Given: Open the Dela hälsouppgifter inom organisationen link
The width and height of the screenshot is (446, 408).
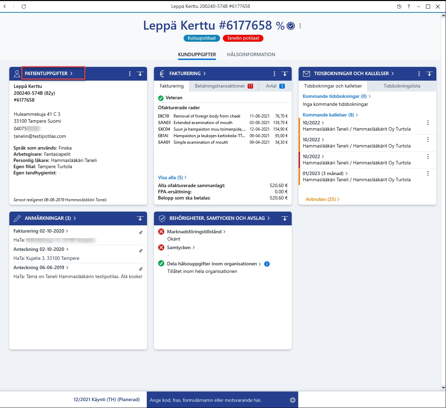Looking at the screenshot, I should click(214, 264).
